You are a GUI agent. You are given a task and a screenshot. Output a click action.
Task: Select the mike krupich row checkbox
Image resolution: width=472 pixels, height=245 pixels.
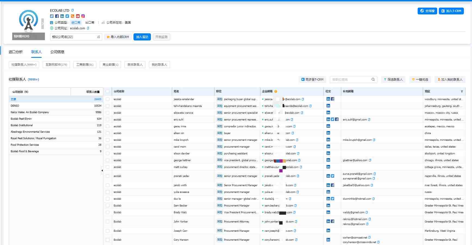pos(108,140)
